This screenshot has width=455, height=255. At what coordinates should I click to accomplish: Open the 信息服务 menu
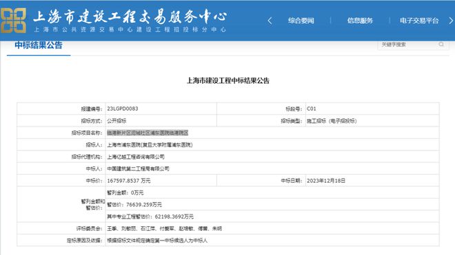(360, 21)
